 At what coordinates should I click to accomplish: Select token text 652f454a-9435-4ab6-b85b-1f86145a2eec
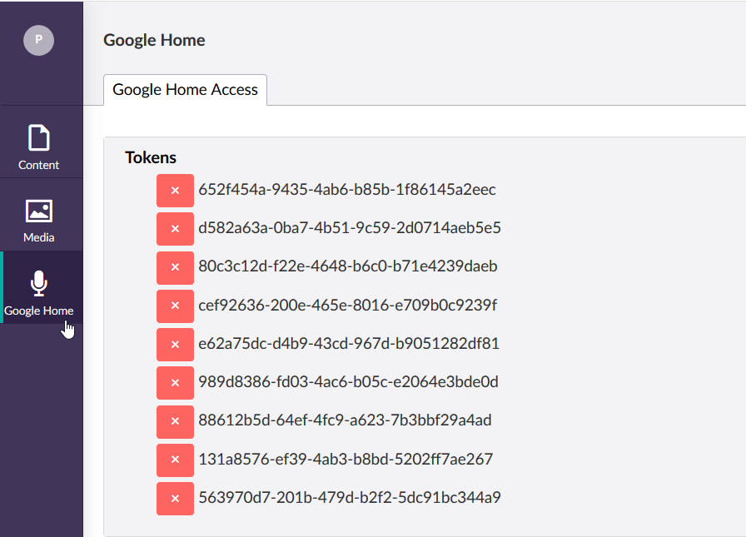click(x=347, y=190)
